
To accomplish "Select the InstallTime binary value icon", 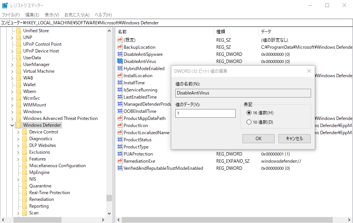I will (120, 83).
